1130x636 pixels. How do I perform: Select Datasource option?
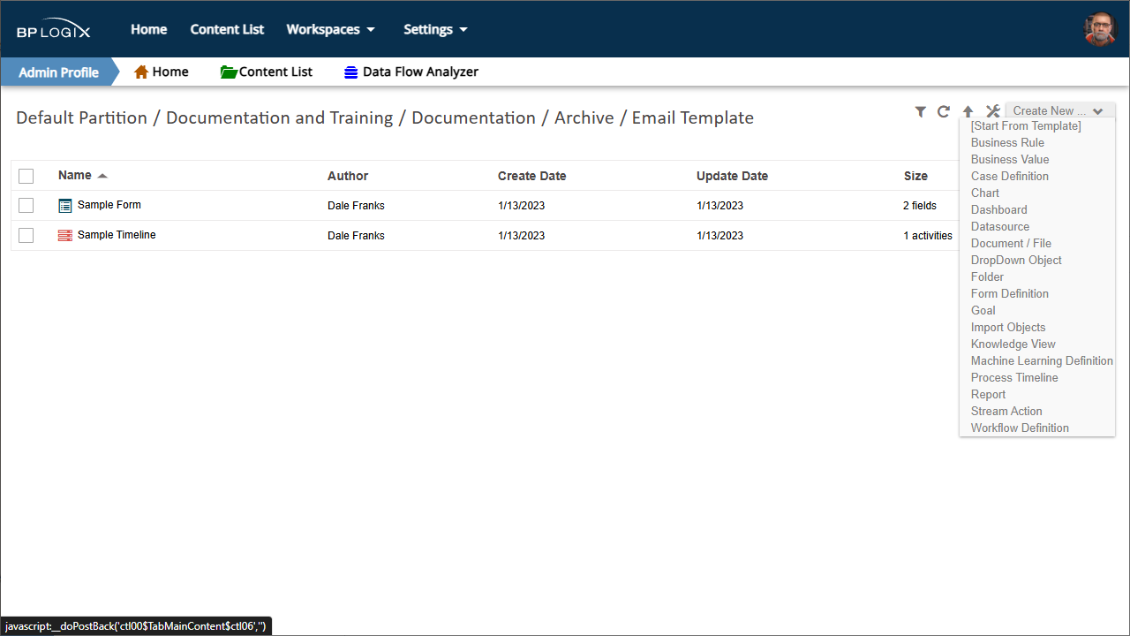pyautogui.click(x=1000, y=227)
